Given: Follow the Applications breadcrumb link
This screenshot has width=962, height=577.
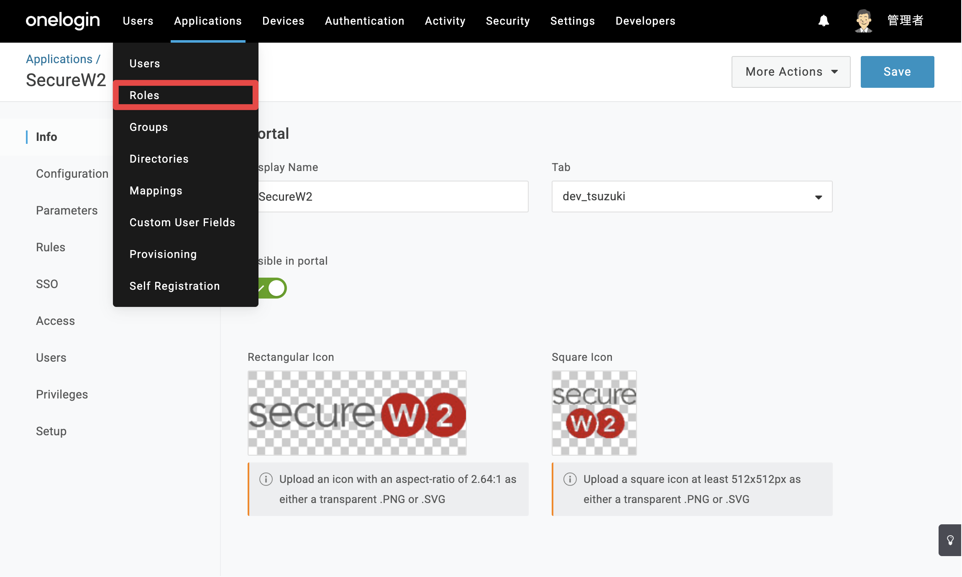Looking at the screenshot, I should click(x=59, y=59).
